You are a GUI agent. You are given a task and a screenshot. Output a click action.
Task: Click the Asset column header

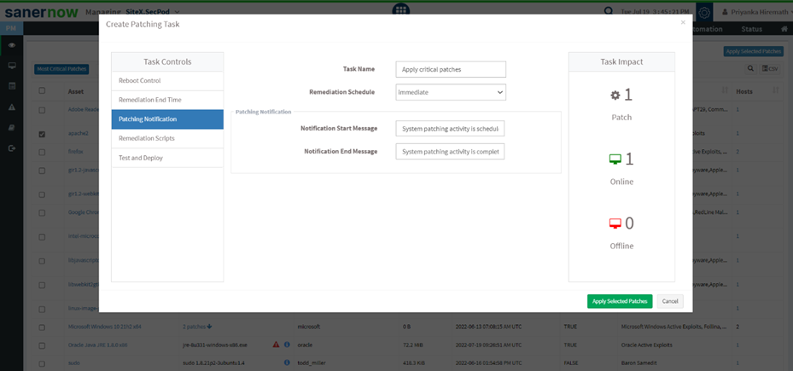point(76,92)
